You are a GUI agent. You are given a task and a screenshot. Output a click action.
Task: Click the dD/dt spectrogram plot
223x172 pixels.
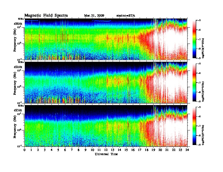tap(106, 83)
